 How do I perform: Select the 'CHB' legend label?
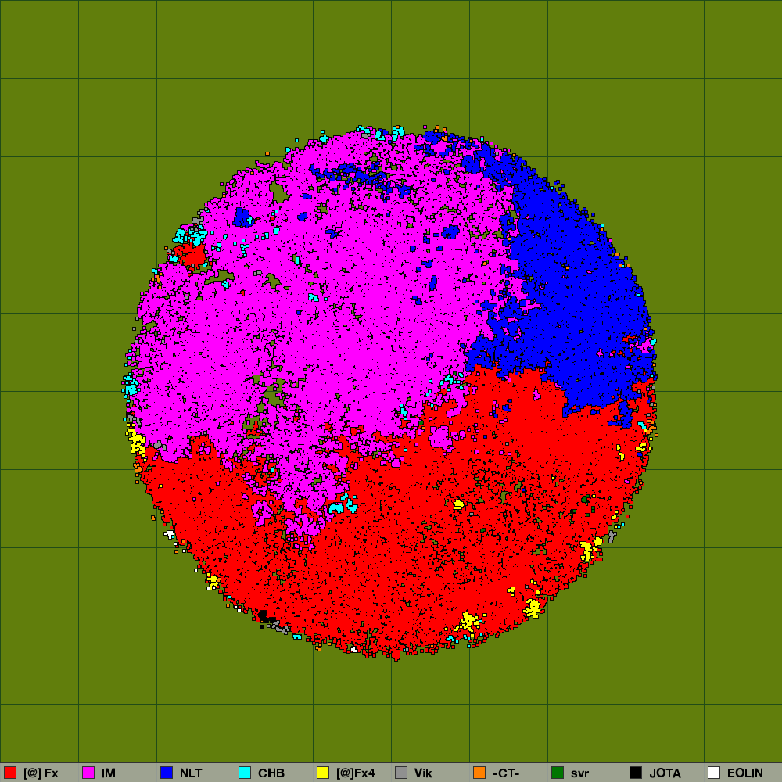[271, 773]
